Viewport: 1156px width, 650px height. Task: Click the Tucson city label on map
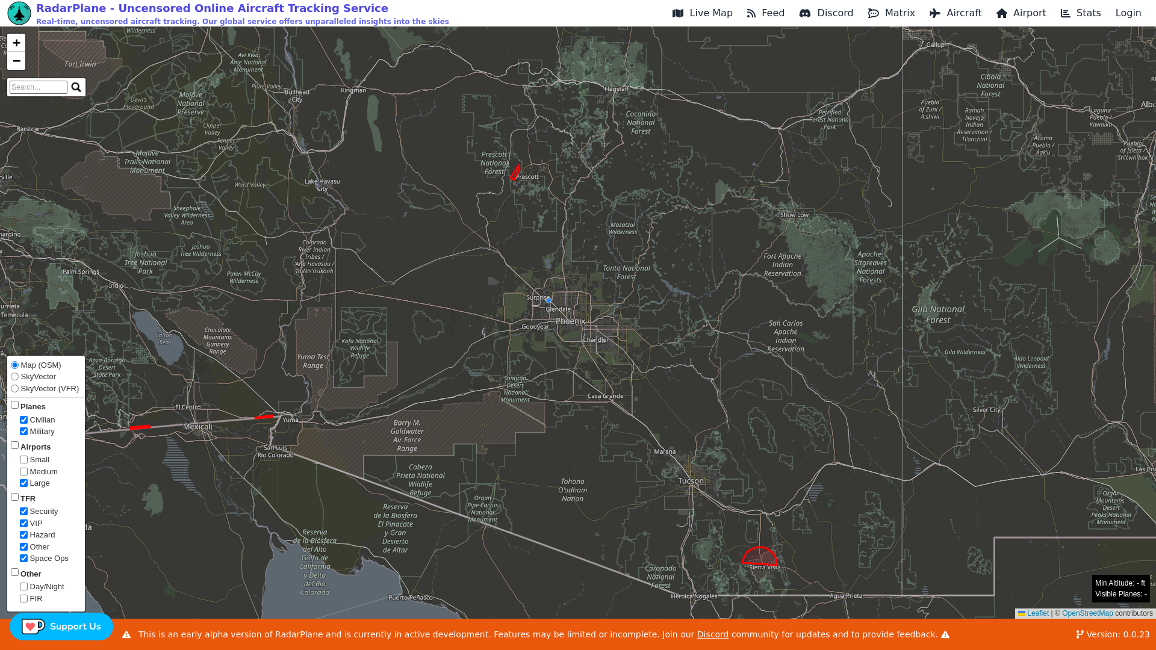coord(691,481)
